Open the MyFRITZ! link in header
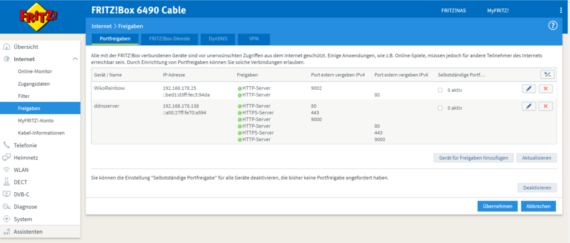Viewport: 570px width, 243px height. point(497,11)
